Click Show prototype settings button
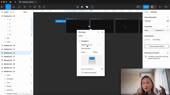170x95 pixels. point(156,46)
